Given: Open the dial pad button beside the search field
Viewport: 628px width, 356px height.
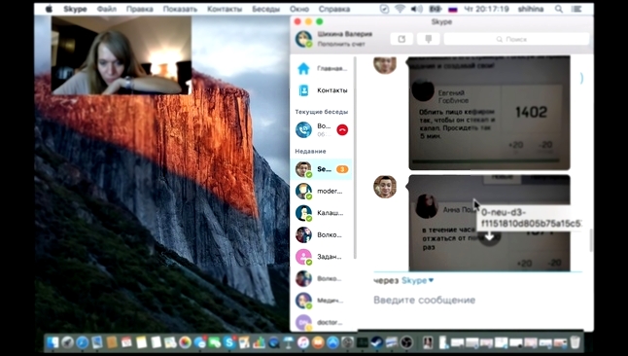Looking at the screenshot, I should (428, 39).
